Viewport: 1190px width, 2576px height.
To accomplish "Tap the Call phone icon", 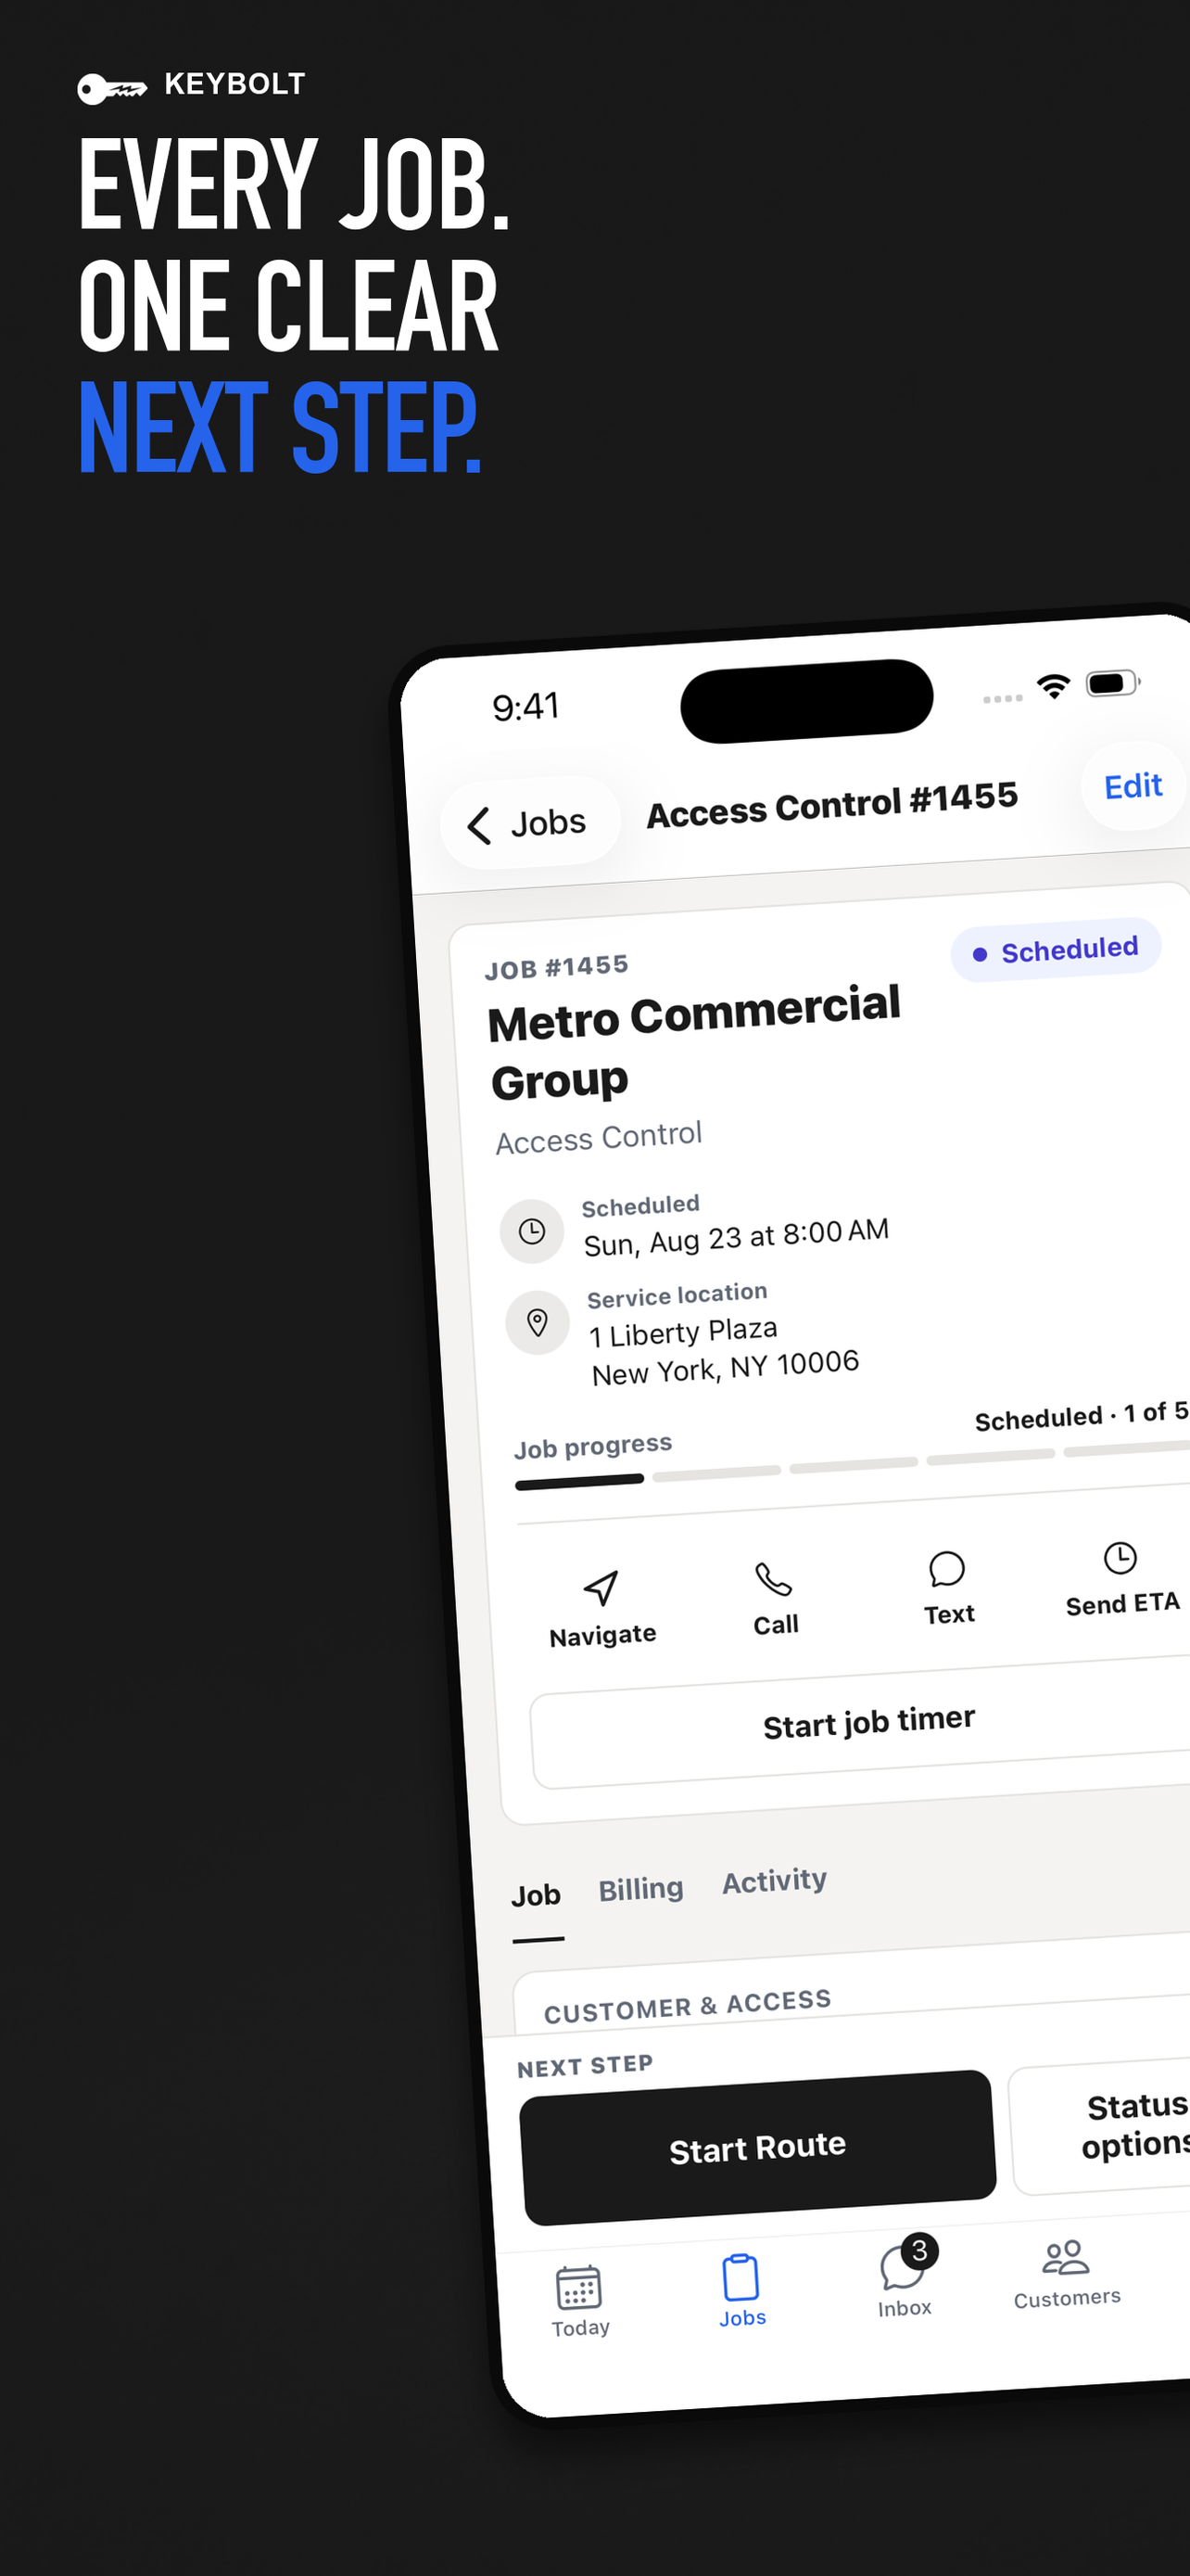I will pyautogui.click(x=773, y=1579).
